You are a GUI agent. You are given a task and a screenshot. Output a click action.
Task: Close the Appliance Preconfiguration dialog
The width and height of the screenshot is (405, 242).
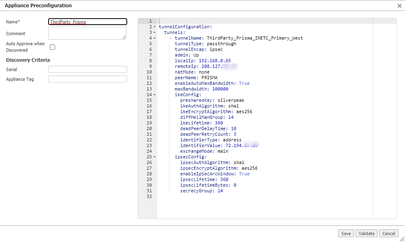coord(399,6)
